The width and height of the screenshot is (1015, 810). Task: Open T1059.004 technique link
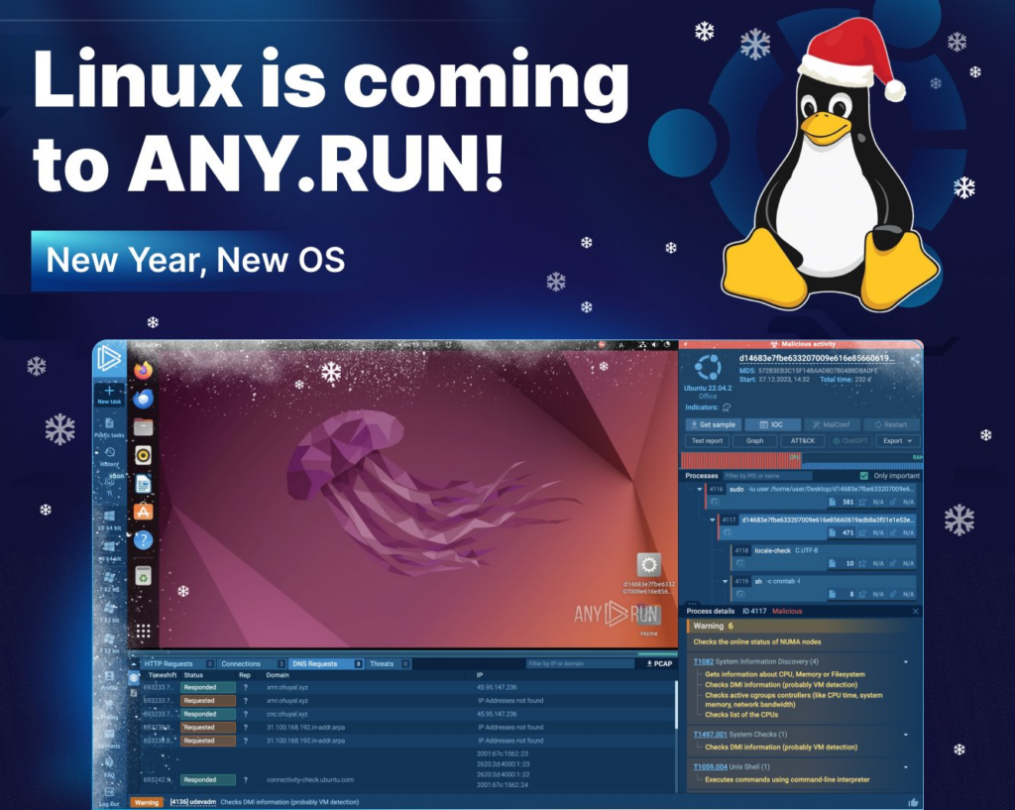point(710,766)
